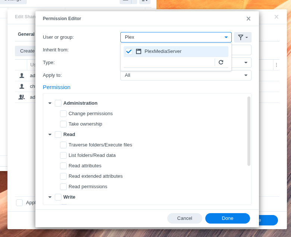Click the group icon in permission list
This screenshot has height=237, width=291.
[22, 97]
